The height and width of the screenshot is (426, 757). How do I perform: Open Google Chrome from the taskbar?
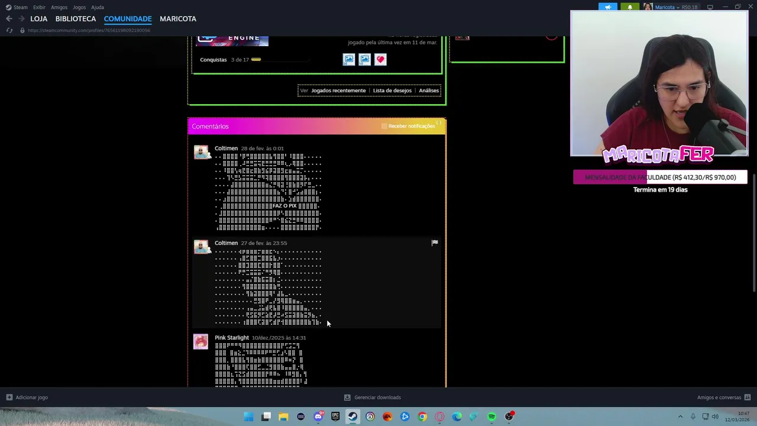422,417
